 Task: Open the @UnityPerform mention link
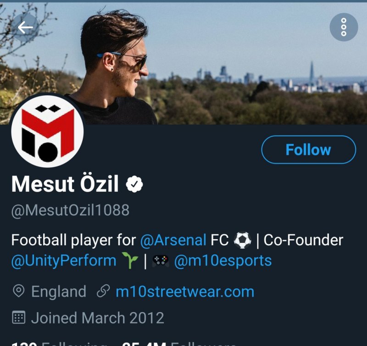[64, 261]
